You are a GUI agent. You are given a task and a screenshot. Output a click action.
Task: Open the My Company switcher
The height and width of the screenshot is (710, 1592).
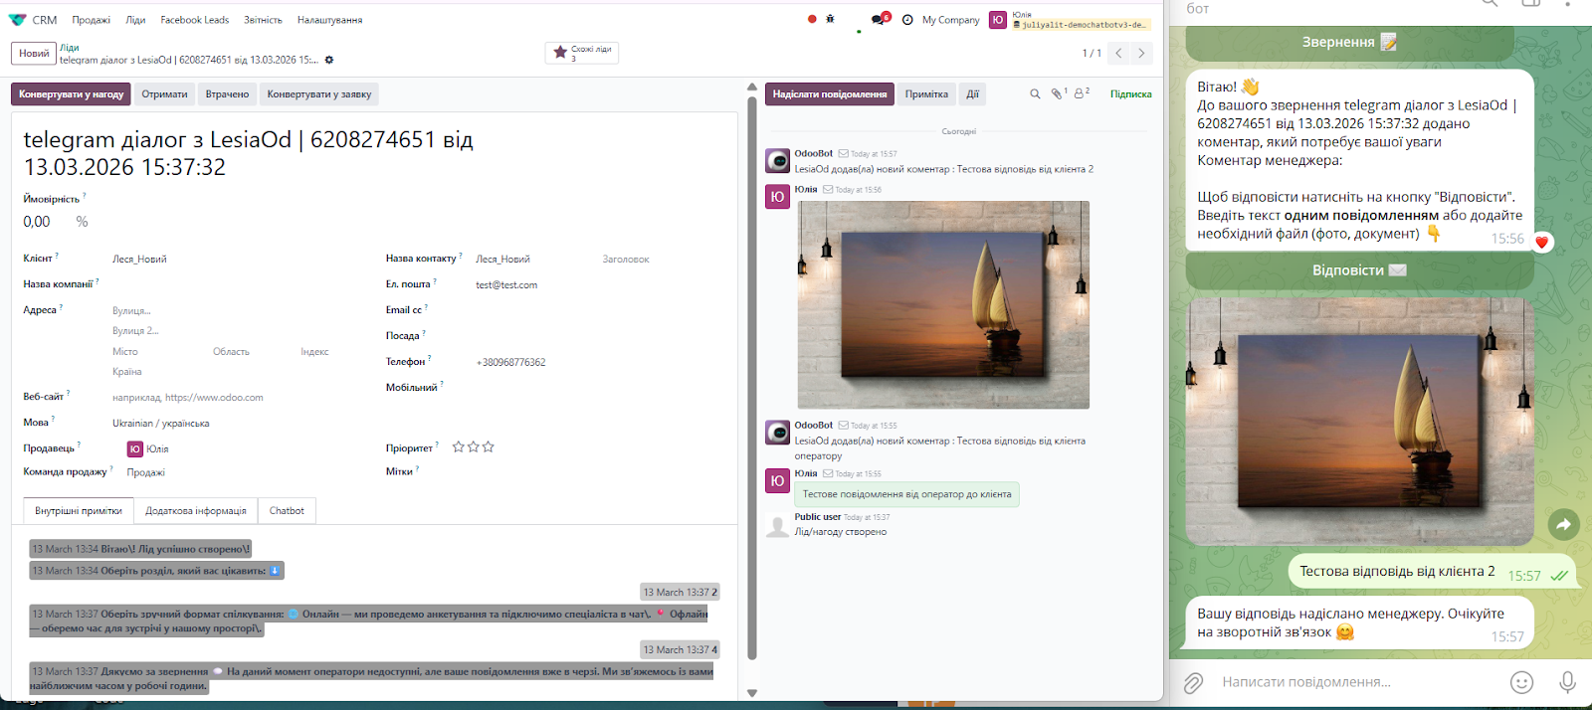[950, 20]
